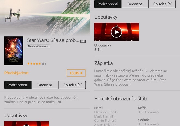This screenshot has width=180, height=126.
Task: Pre-order for 13,99 € price button
Action: pyautogui.click(x=76, y=73)
